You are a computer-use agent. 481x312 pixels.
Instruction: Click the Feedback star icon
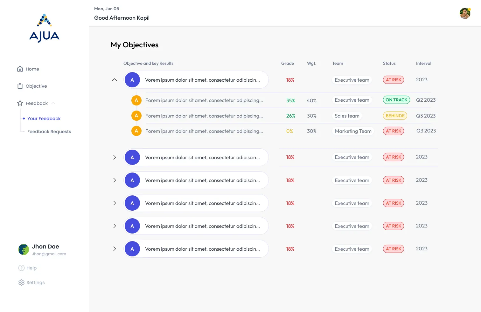[x=20, y=103]
